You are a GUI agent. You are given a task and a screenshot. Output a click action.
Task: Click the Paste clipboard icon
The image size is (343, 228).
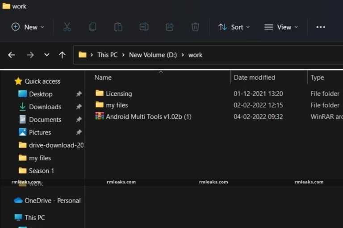[x=118, y=27]
